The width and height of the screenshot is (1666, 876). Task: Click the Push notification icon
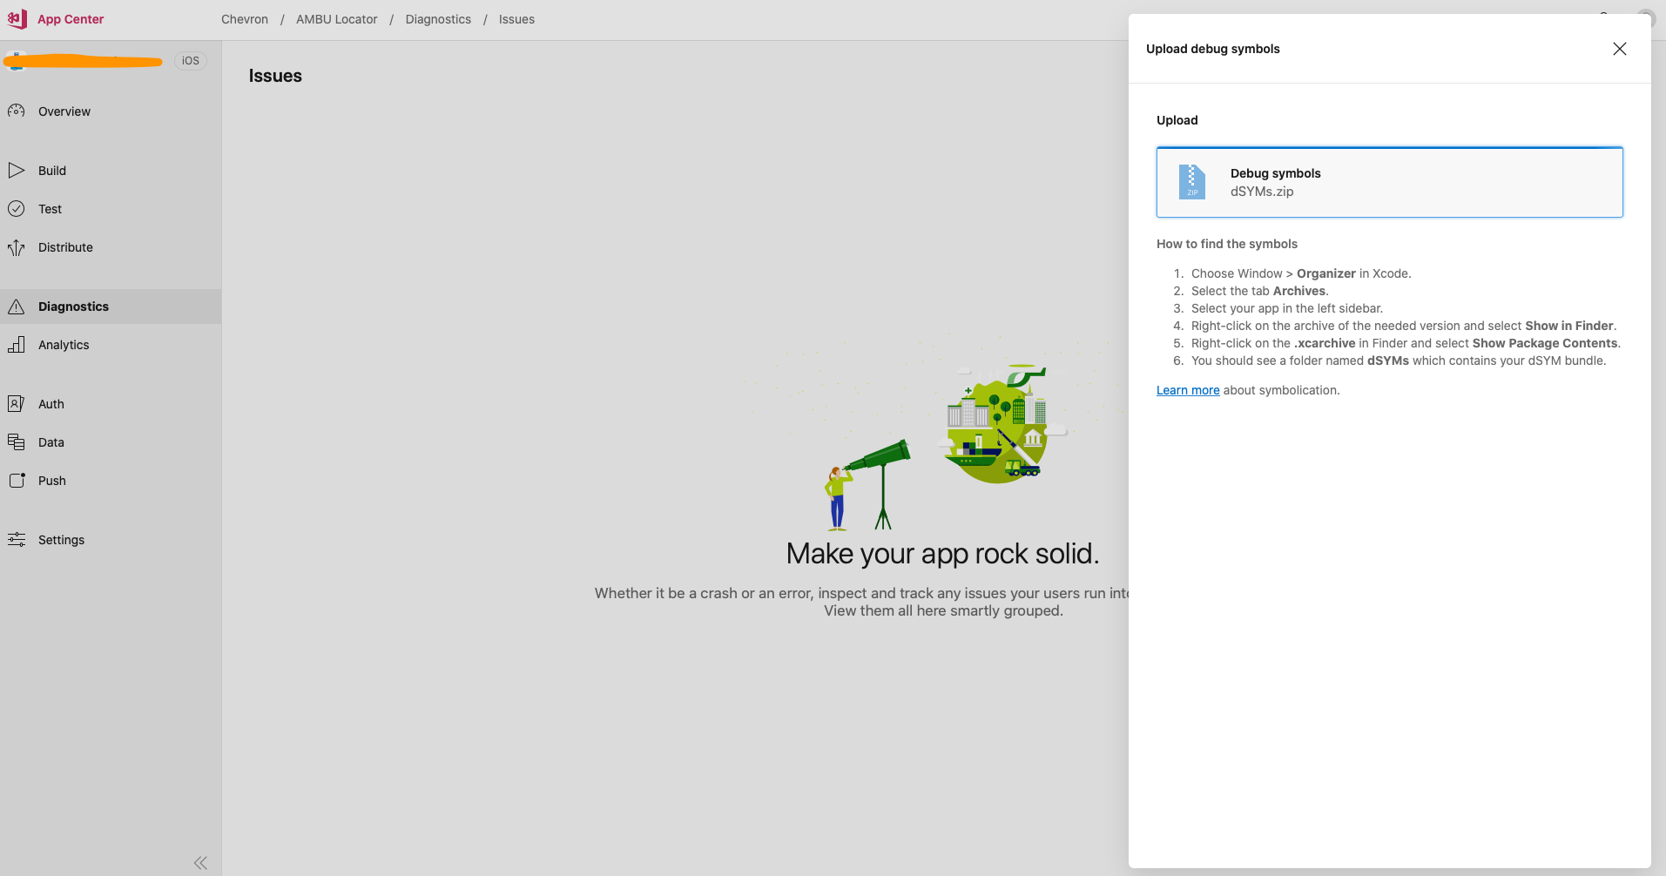pyautogui.click(x=17, y=480)
